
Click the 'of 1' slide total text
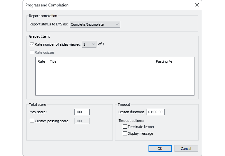101,44
